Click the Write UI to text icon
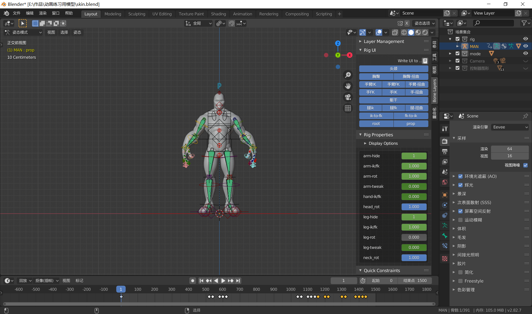 coord(425,61)
